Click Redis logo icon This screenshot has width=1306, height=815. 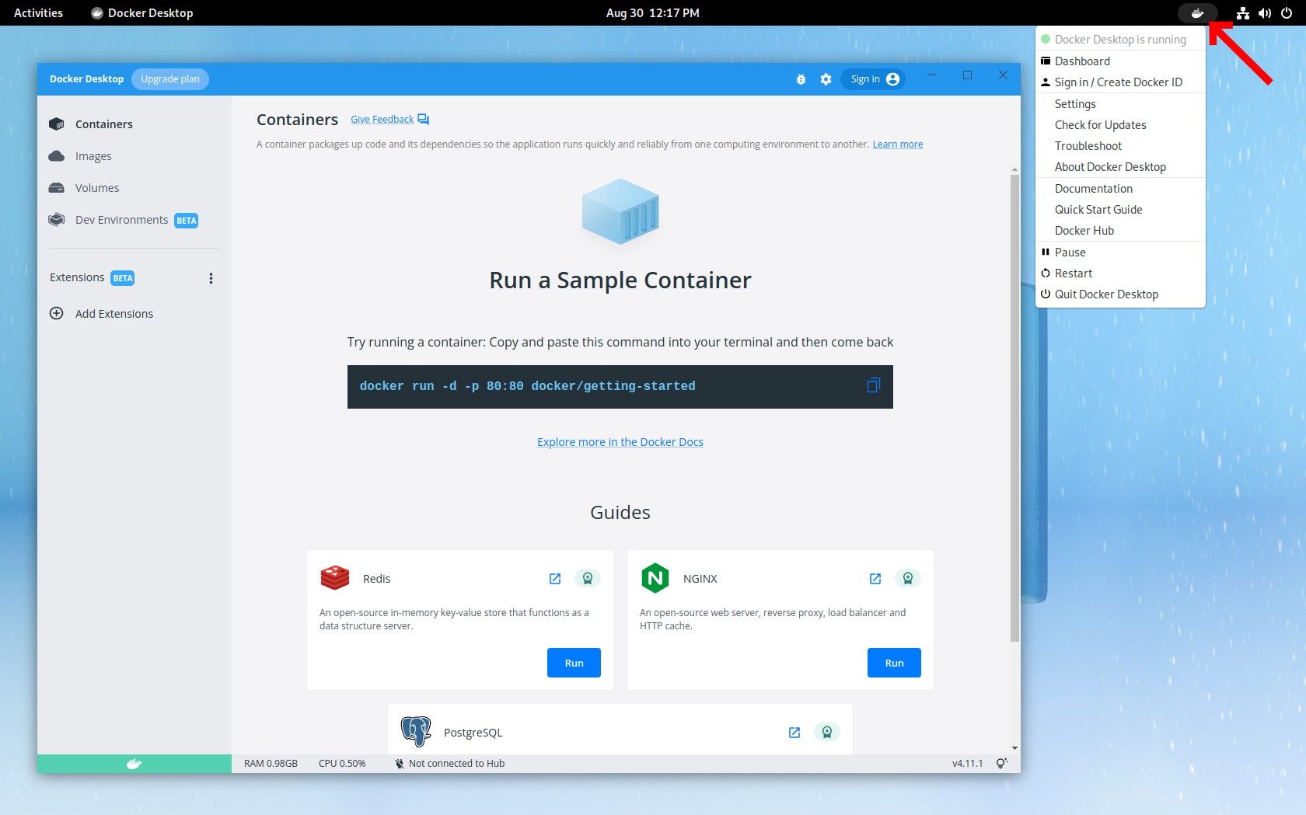pyautogui.click(x=335, y=578)
